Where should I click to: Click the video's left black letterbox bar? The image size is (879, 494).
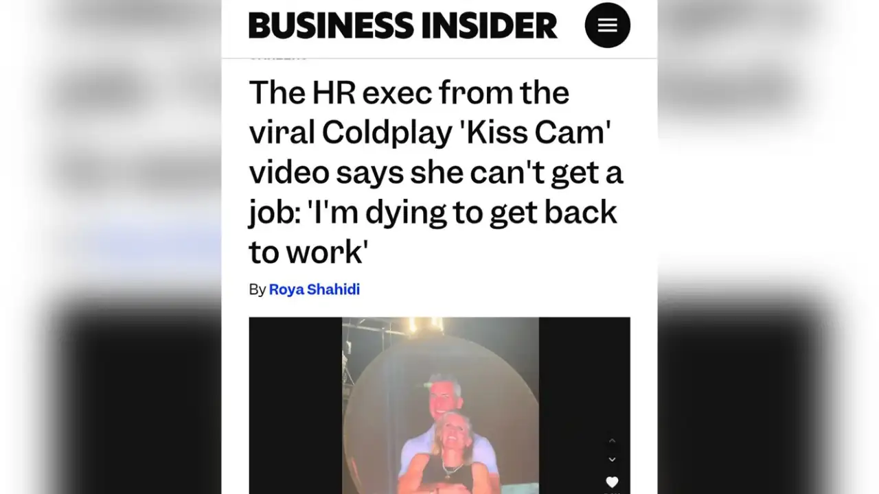pos(295,405)
